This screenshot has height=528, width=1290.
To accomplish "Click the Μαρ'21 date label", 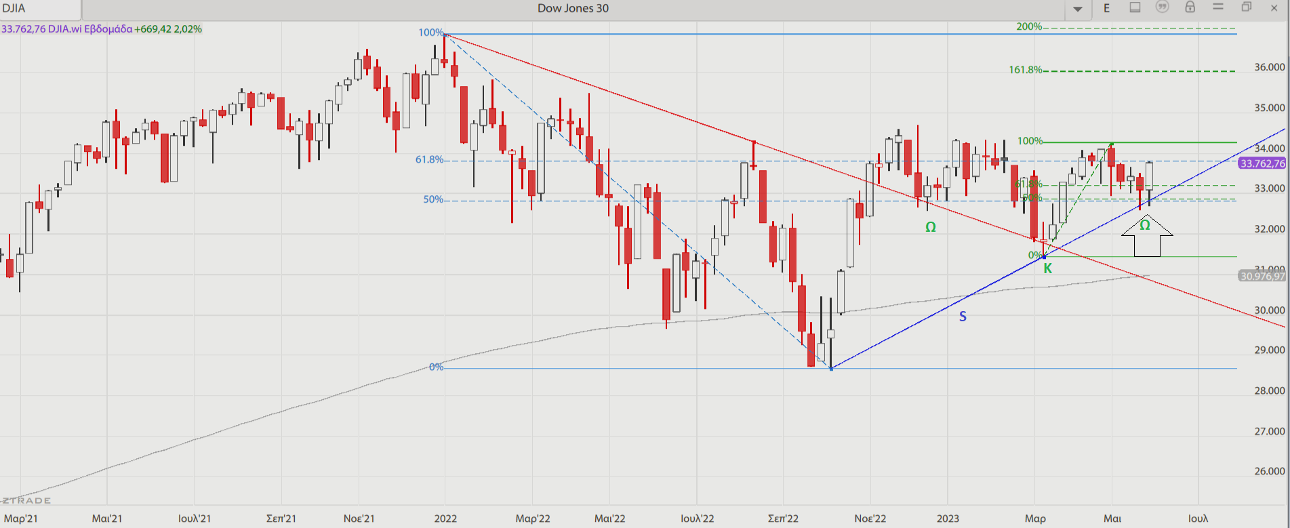I will pos(20,519).
